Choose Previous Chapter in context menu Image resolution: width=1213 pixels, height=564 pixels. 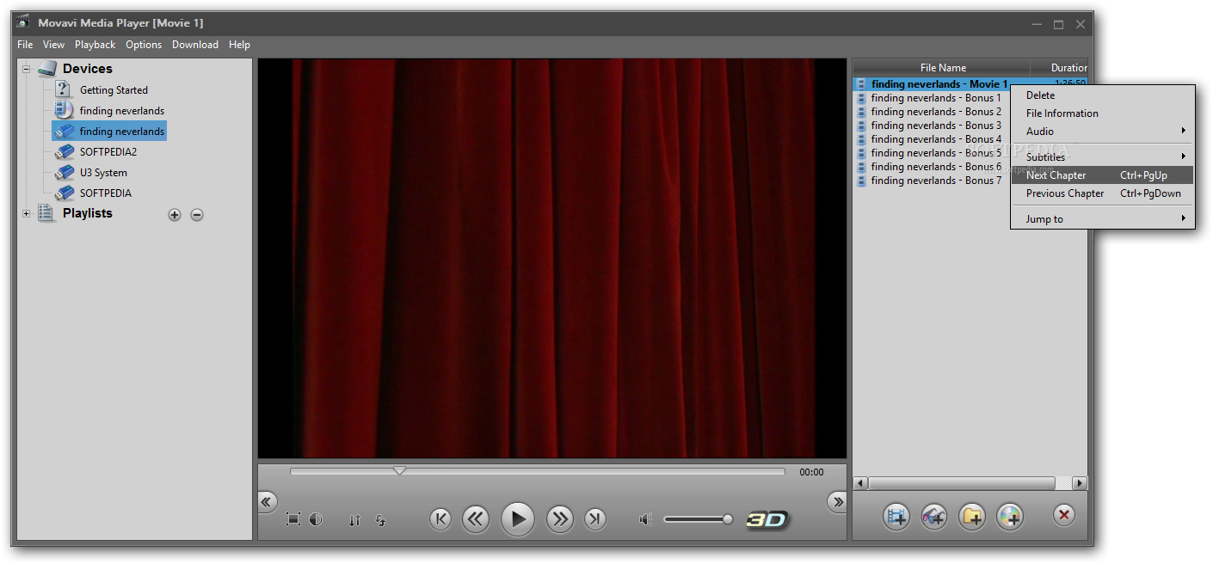tap(1102, 193)
